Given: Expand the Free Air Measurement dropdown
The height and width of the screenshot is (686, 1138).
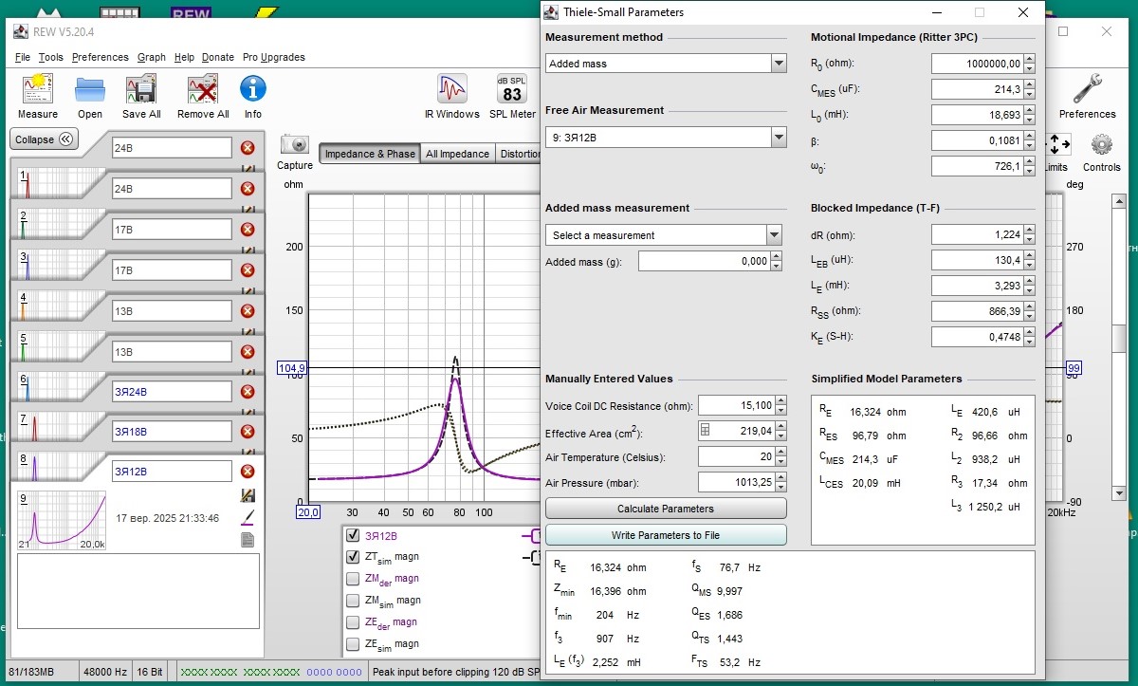Looking at the screenshot, I should [779, 138].
